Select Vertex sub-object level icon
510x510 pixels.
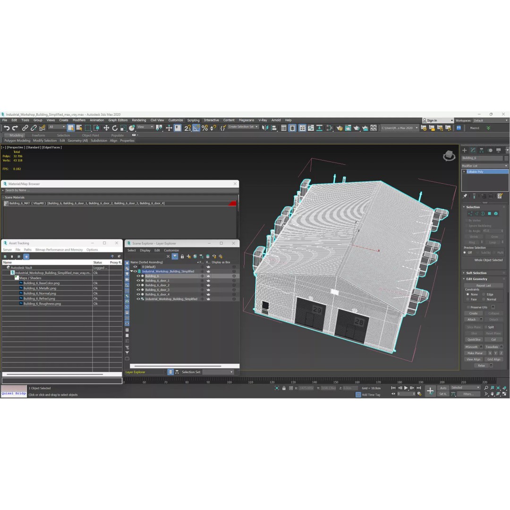point(470,214)
